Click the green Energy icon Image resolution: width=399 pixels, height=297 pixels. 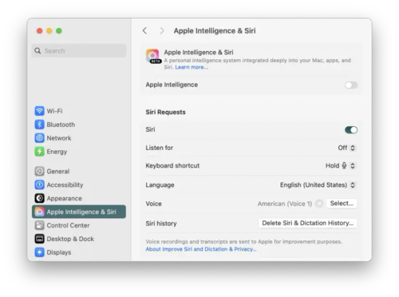pyautogui.click(x=39, y=151)
